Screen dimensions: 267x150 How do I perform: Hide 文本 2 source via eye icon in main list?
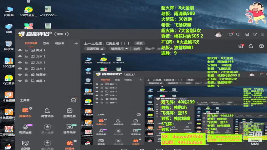[20, 56]
